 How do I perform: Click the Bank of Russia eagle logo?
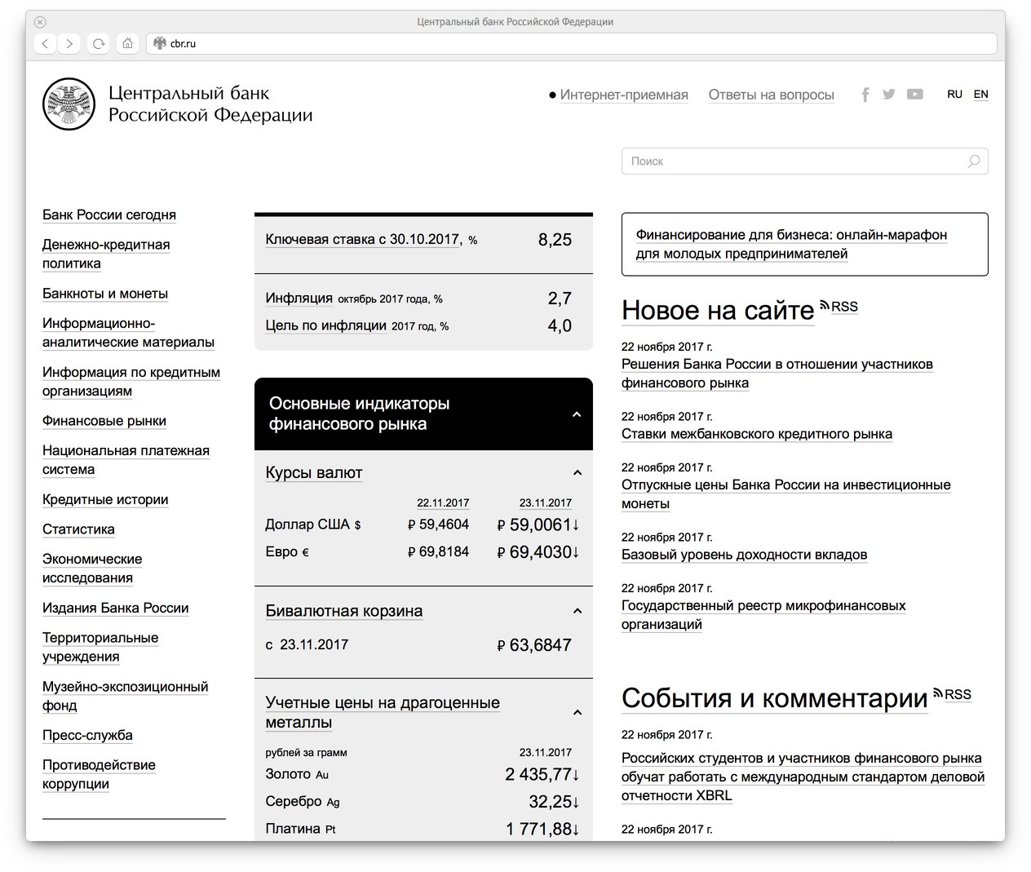click(x=69, y=104)
